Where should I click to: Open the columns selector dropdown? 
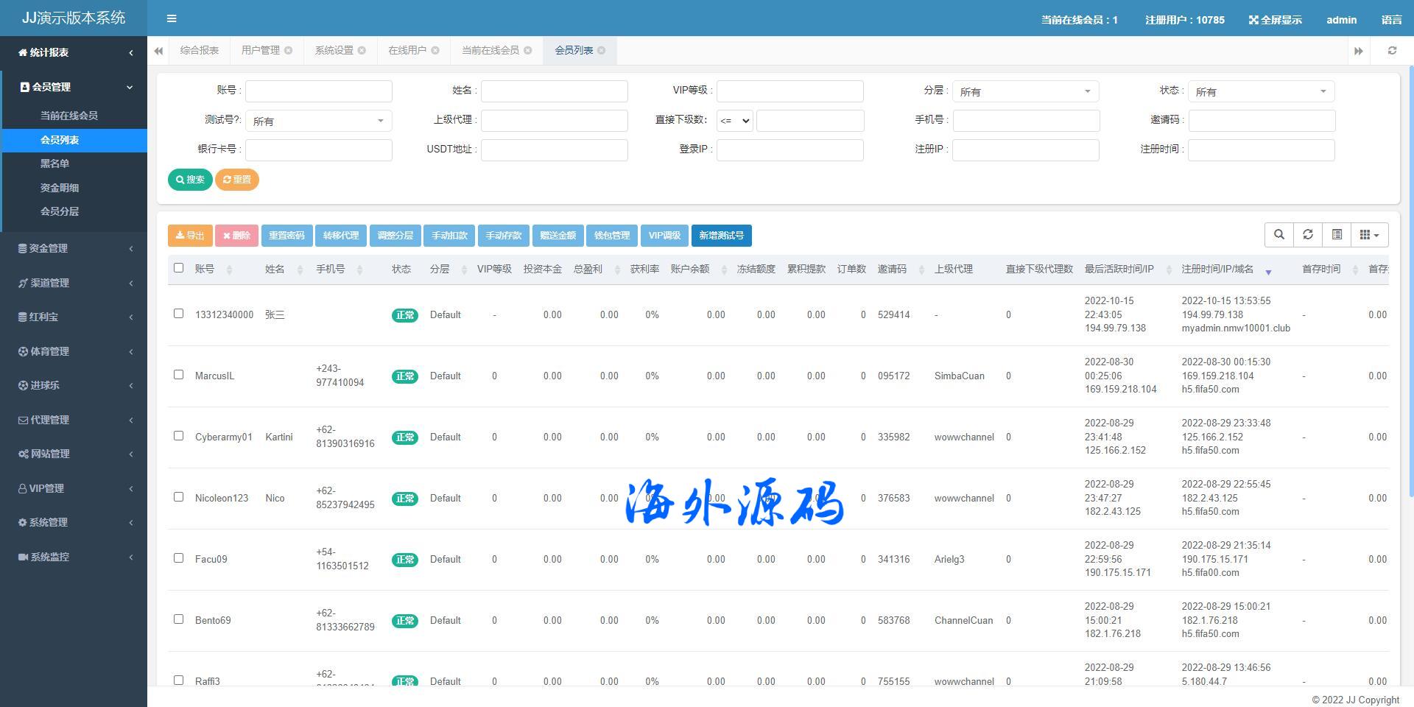click(1369, 235)
